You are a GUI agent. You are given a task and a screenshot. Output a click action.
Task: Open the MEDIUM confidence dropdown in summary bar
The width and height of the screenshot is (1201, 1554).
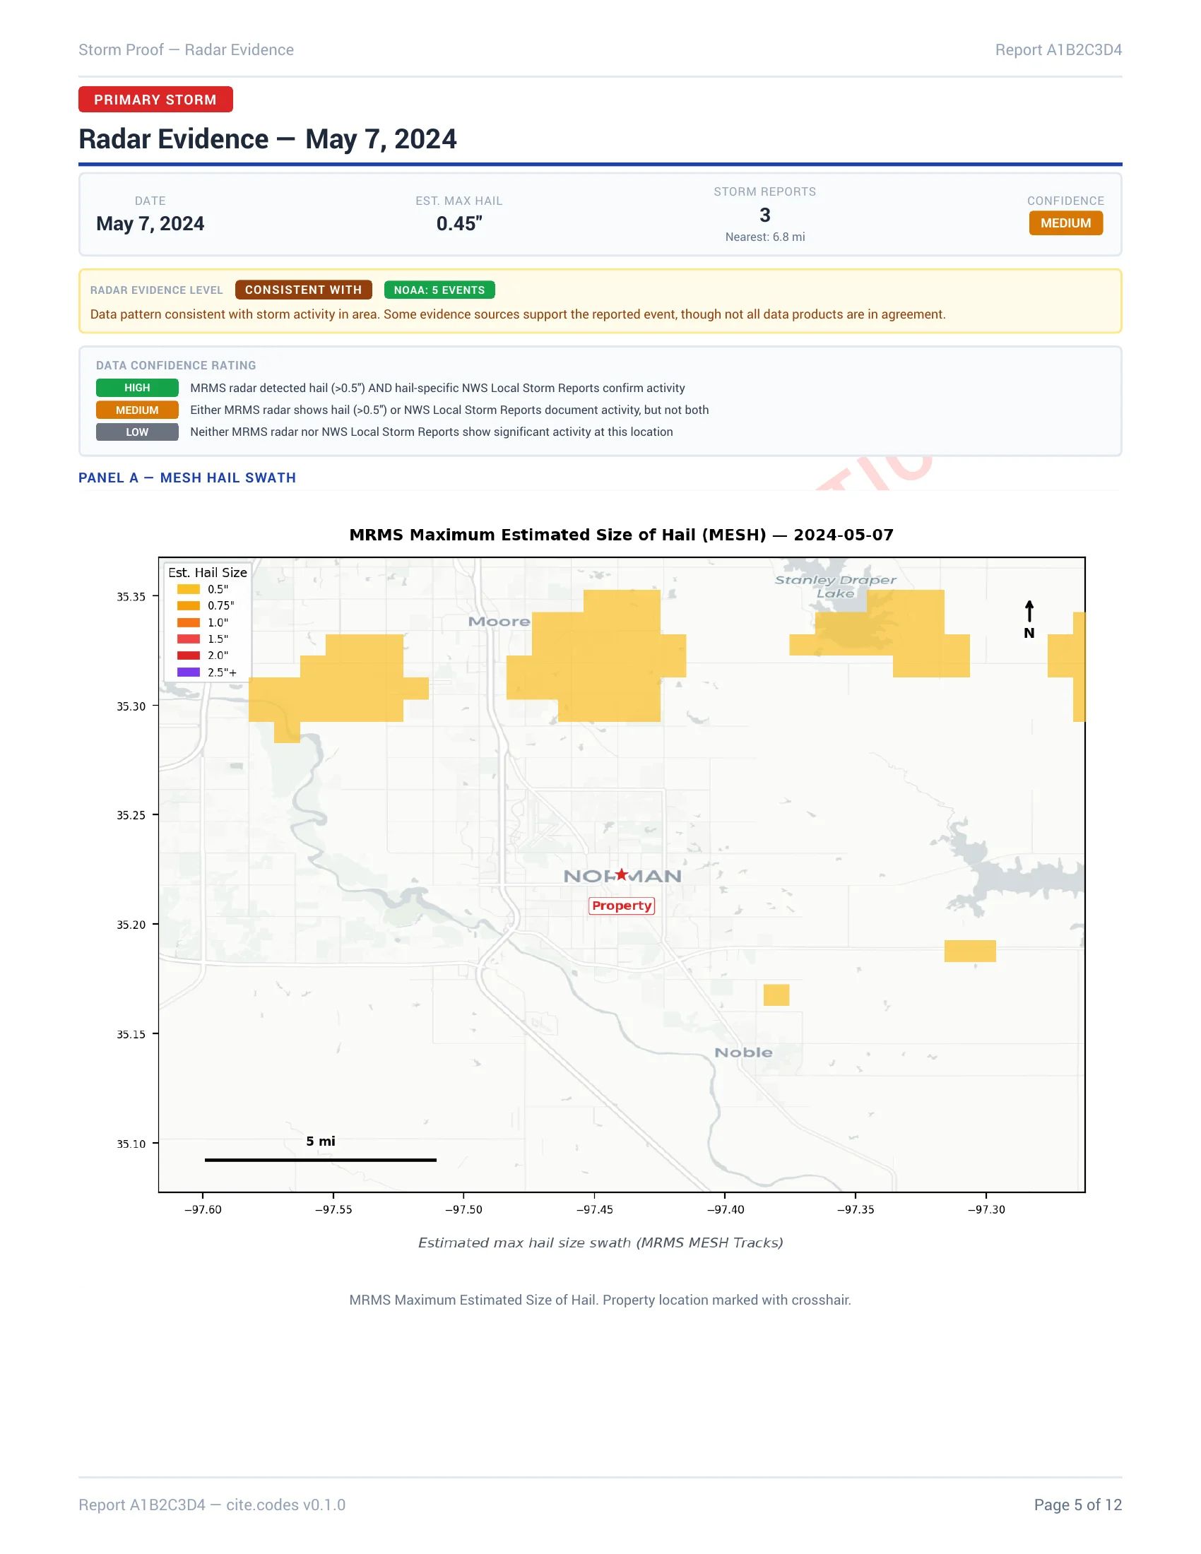[1065, 223]
